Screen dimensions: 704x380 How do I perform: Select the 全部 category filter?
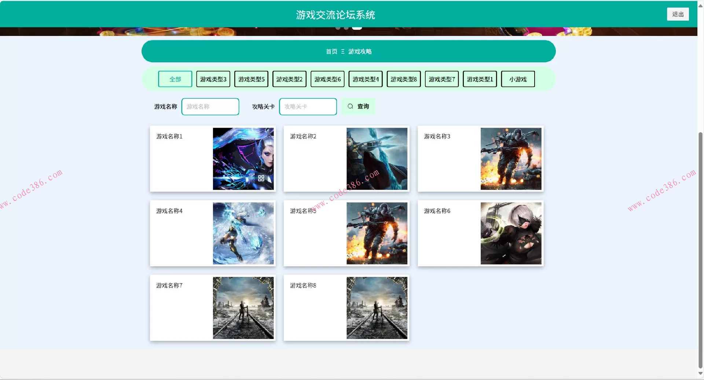click(175, 79)
